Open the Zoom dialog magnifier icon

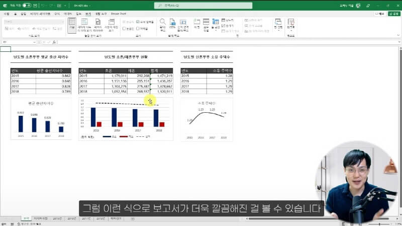click(x=162, y=22)
